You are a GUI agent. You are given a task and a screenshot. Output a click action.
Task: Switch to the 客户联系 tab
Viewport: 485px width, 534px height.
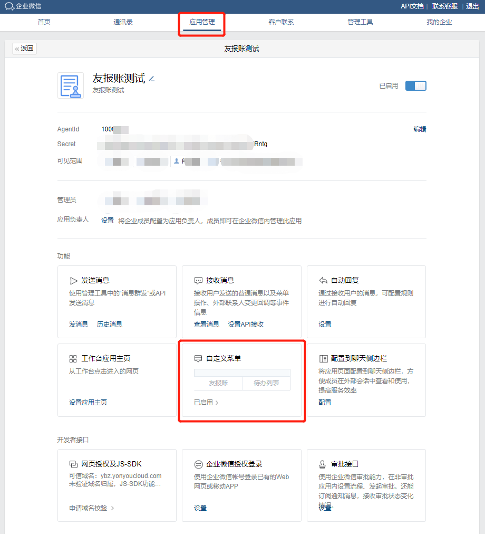tap(281, 22)
